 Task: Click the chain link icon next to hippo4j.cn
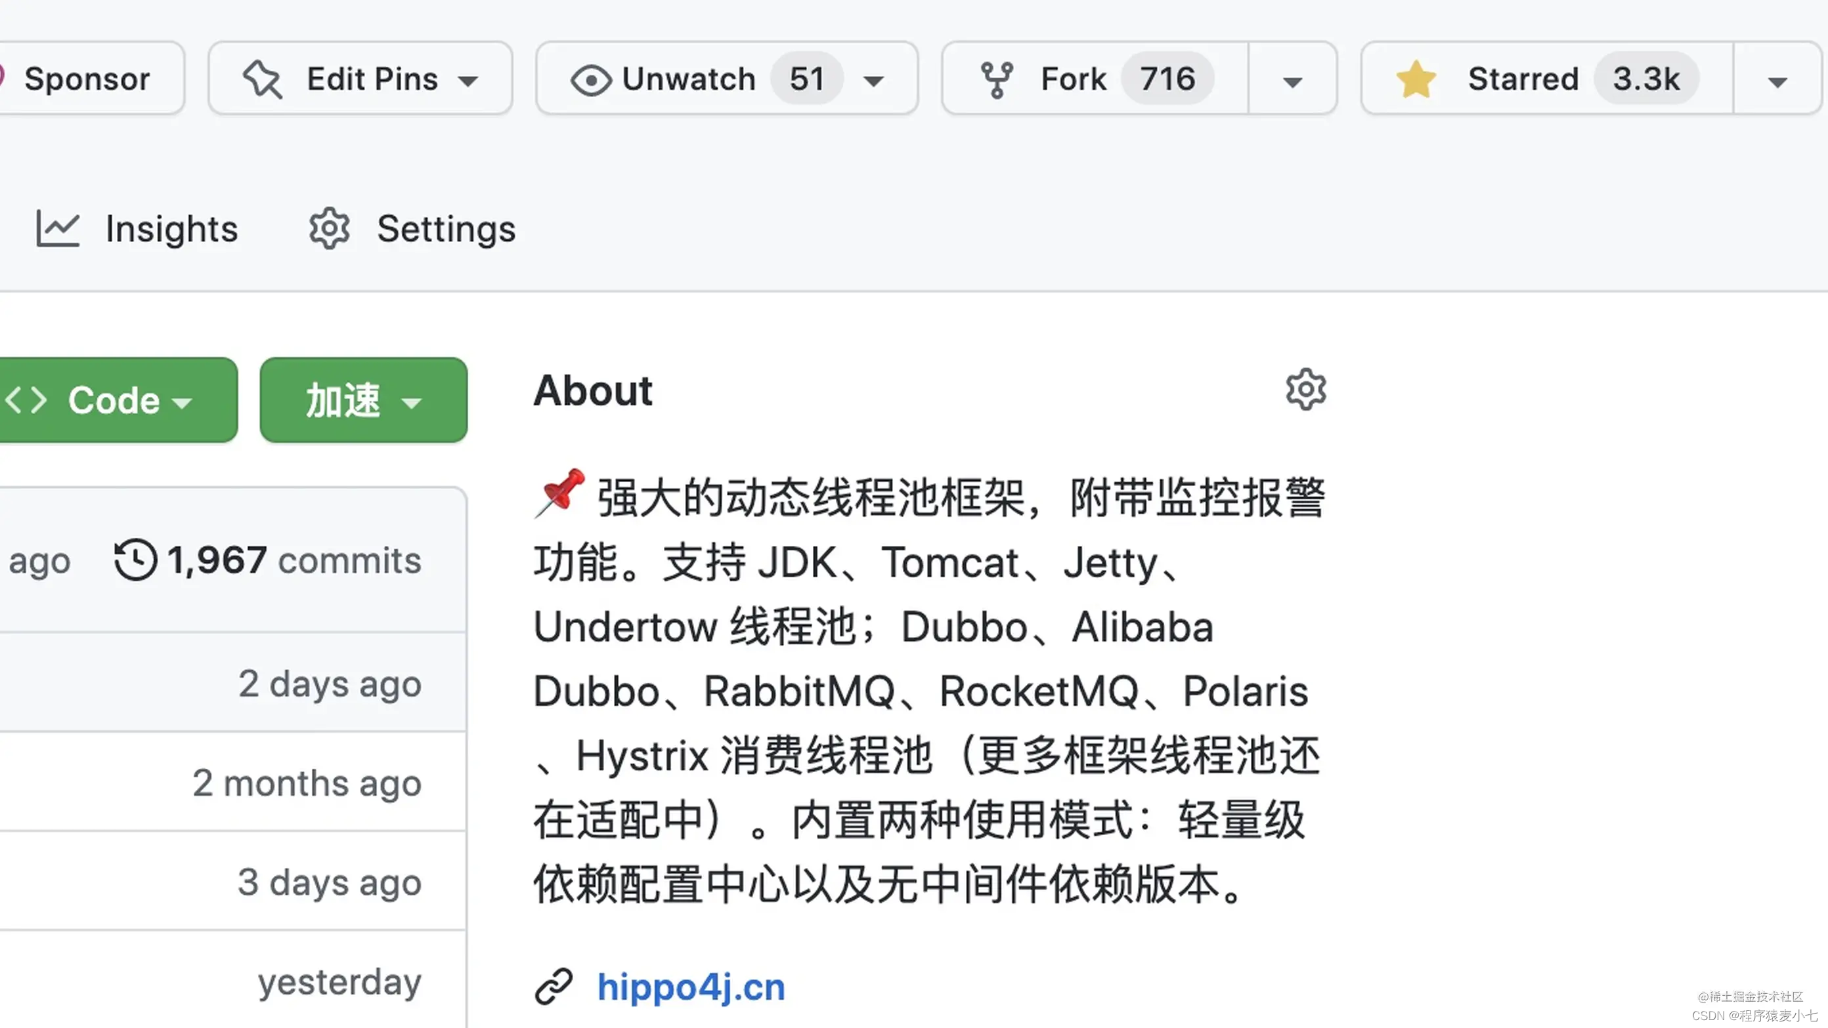point(554,985)
